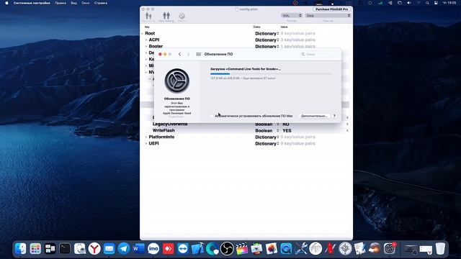Select the NO value of LegacyOverwrite
Image resolution: width=461 pixels, height=259 pixels.
[286, 124]
